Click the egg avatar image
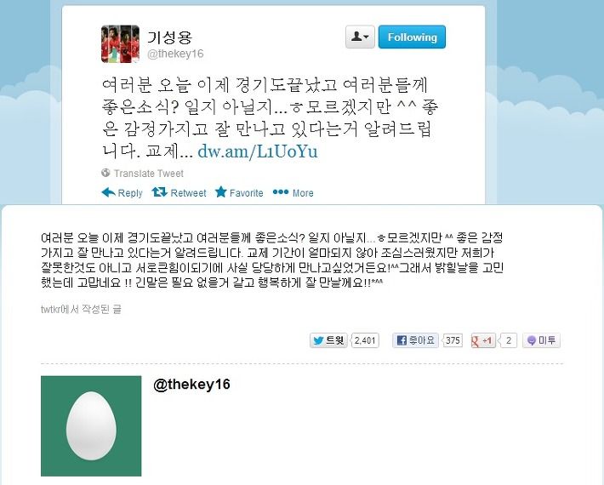 point(91,426)
